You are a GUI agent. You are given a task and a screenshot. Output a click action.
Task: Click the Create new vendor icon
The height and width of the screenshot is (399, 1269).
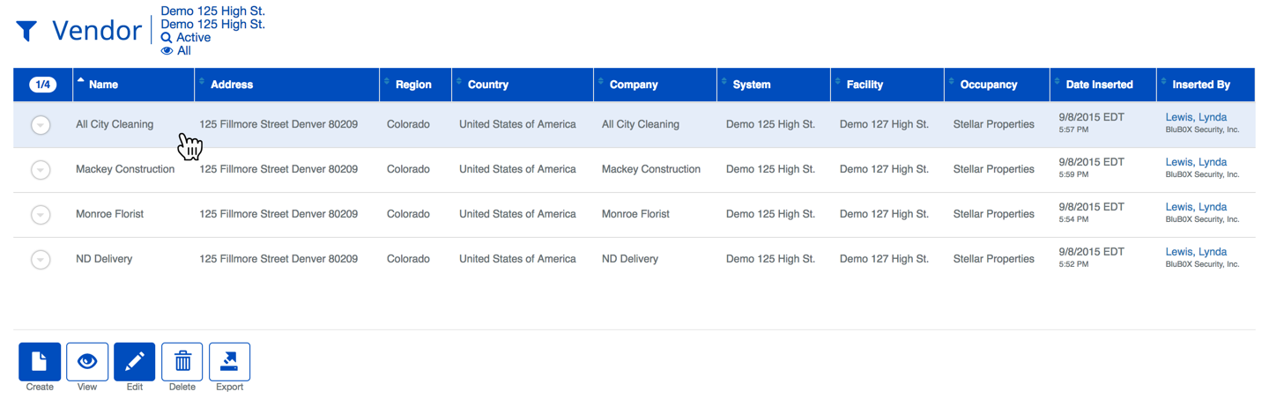[40, 362]
